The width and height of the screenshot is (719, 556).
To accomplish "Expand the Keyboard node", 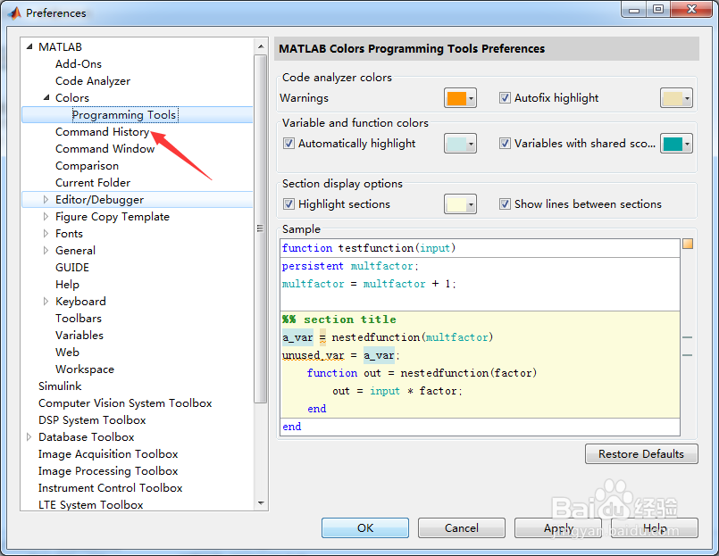I will click(x=46, y=301).
